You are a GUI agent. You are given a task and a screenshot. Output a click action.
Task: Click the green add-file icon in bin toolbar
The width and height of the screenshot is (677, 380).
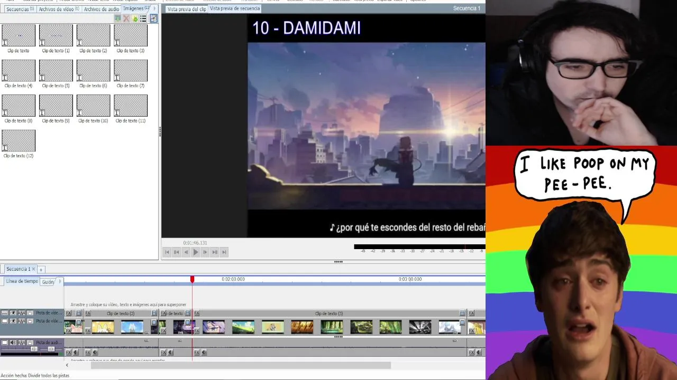[x=134, y=18]
